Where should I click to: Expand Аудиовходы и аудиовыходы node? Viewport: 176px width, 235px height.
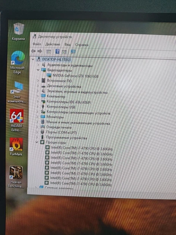coord(38,65)
